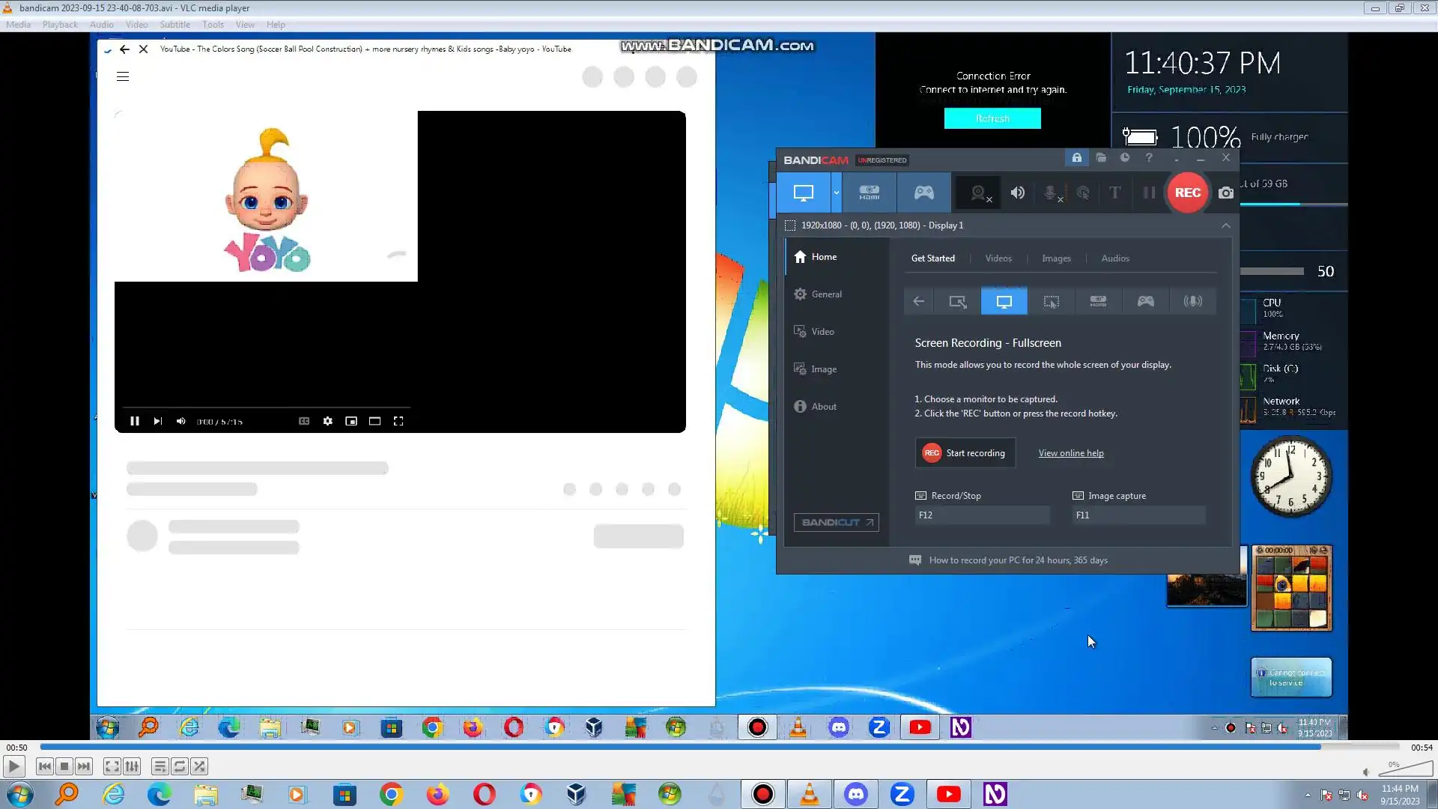
Task: Toggle VLC fullscreen mode
Action: click(x=112, y=766)
